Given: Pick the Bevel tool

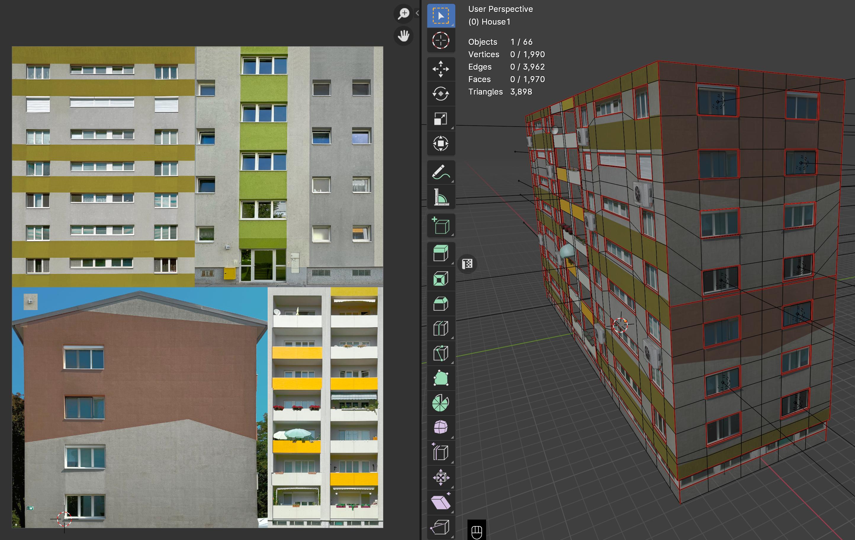Looking at the screenshot, I should click(x=441, y=303).
